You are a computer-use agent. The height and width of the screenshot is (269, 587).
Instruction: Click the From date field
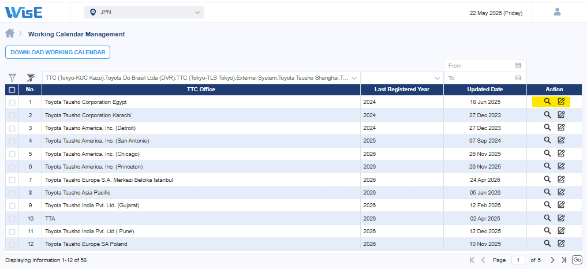pos(485,65)
